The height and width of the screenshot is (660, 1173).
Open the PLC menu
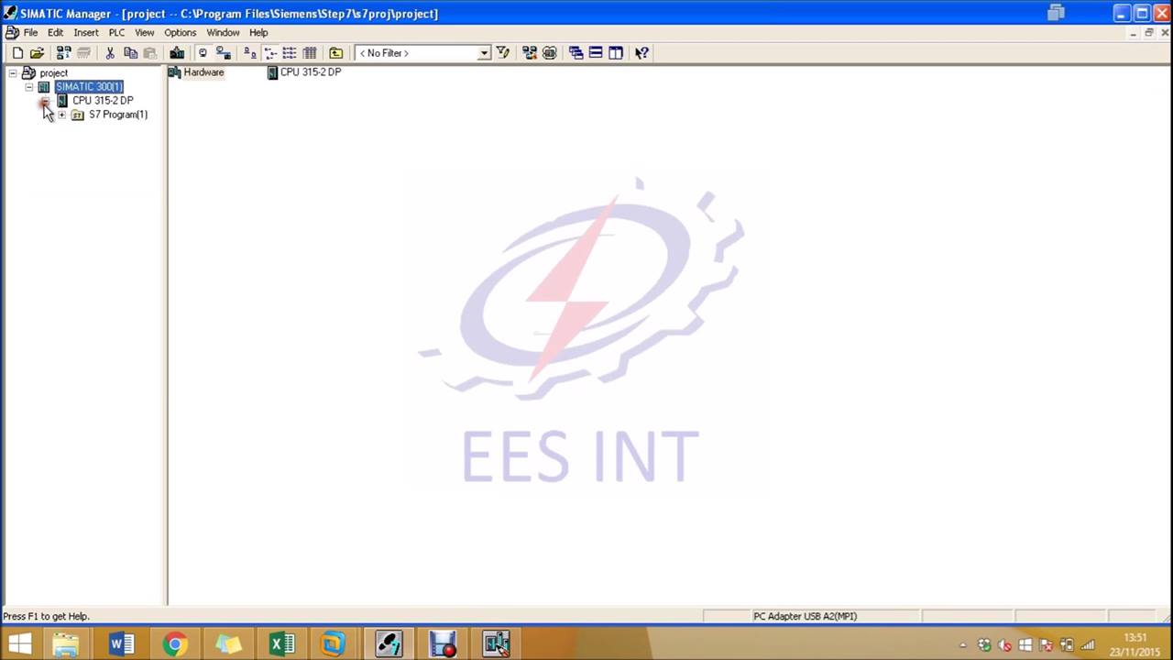click(116, 33)
